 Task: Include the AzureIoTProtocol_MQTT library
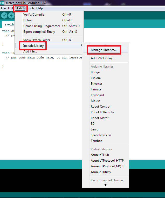point(105,166)
